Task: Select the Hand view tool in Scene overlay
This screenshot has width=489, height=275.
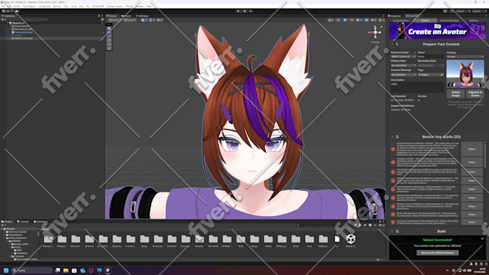Action: [109, 28]
